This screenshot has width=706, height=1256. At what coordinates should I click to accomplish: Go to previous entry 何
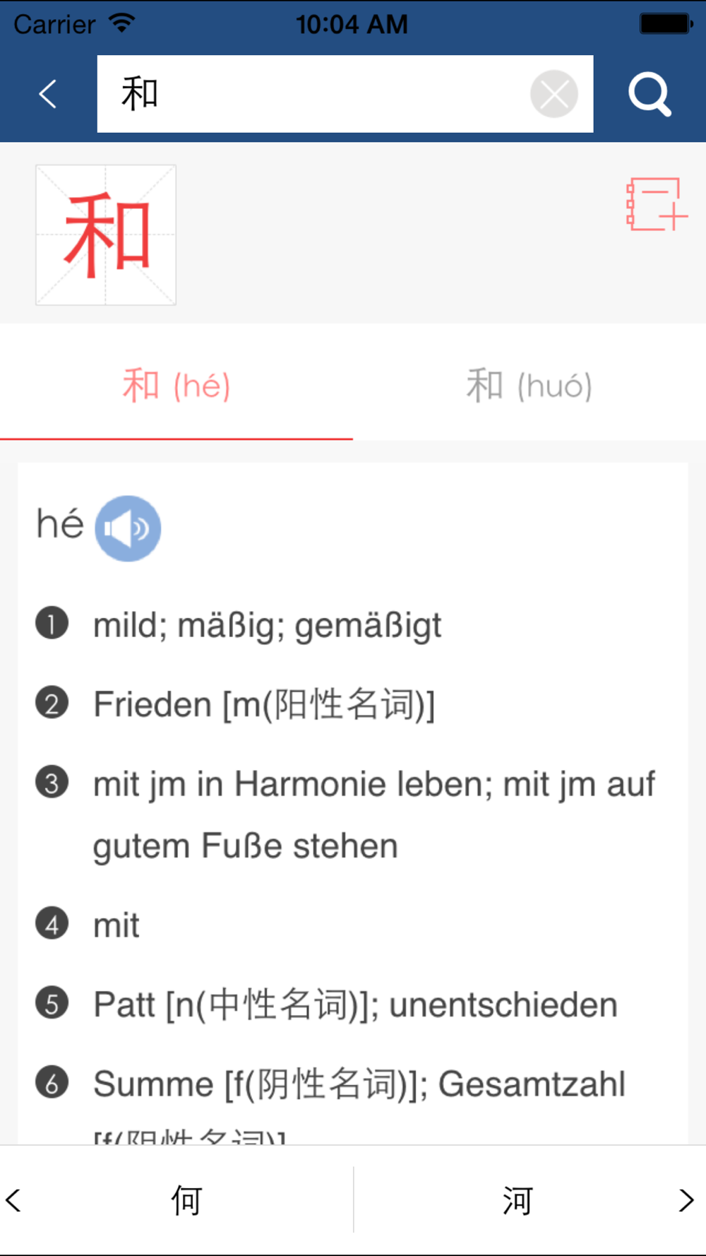click(186, 1200)
